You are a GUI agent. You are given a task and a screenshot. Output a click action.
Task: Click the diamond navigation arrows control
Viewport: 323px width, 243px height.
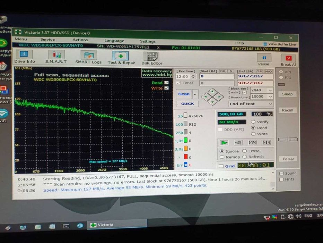pos(212,97)
